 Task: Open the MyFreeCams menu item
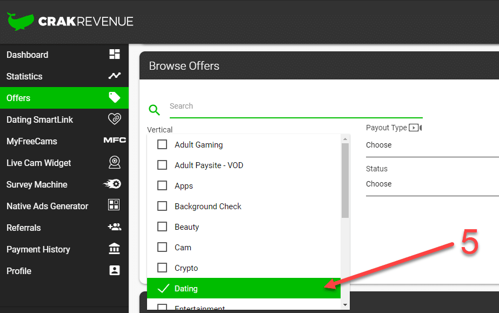(x=31, y=141)
